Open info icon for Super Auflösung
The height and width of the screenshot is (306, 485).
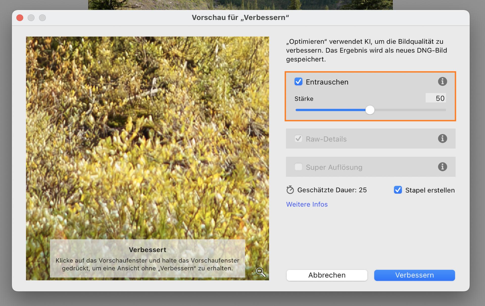(442, 167)
